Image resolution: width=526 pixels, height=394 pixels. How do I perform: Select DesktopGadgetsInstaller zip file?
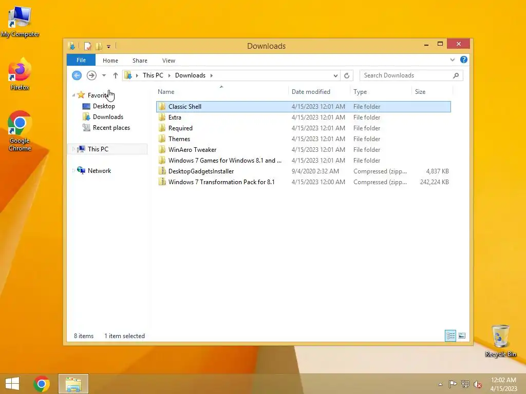(303, 171)
